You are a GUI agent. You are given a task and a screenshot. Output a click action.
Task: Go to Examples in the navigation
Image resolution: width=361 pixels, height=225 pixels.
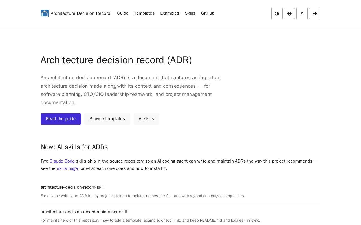(170, 13)
